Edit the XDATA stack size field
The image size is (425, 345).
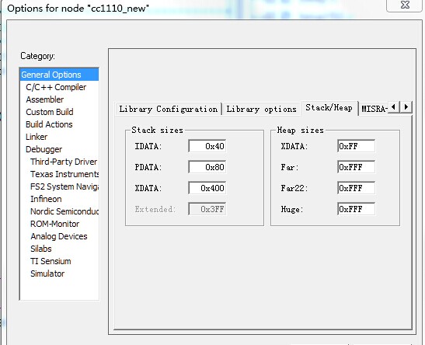(207, 188)
